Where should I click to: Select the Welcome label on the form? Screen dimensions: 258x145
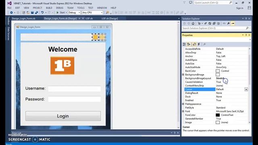(x=63, y=49)
